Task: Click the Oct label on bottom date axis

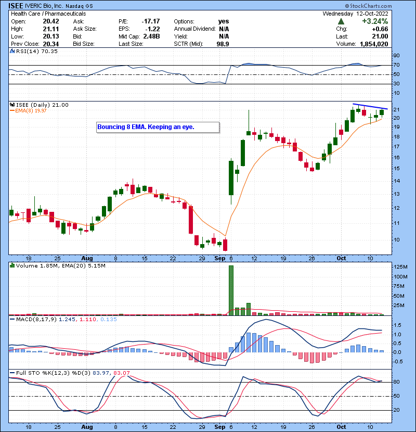Action: [342, 427]
